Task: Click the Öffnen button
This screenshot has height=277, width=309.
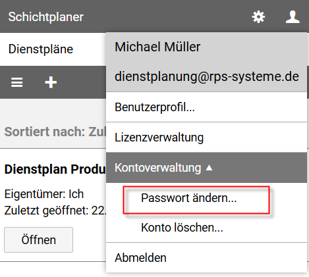Action: click(x=38, y=239)
